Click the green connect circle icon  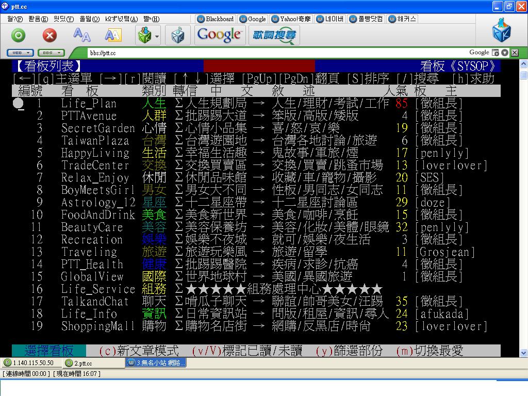19,35
